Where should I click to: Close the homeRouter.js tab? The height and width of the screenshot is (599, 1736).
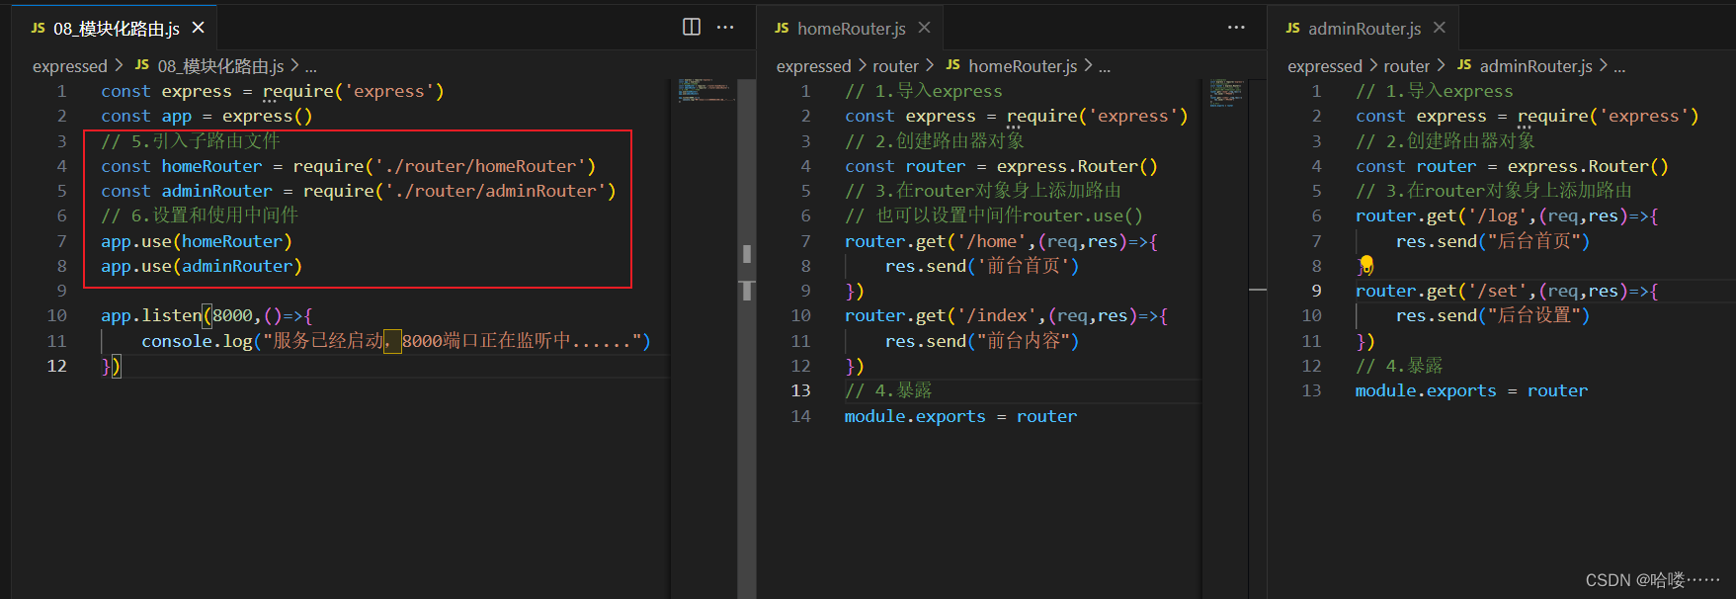(924, 28)
